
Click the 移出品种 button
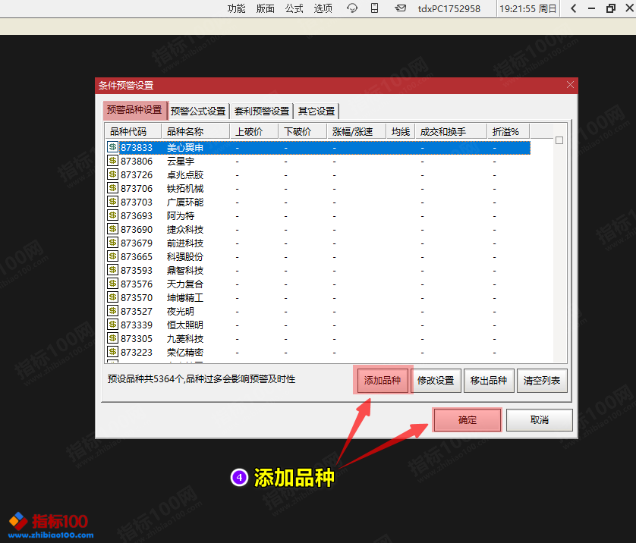[489, 381]
